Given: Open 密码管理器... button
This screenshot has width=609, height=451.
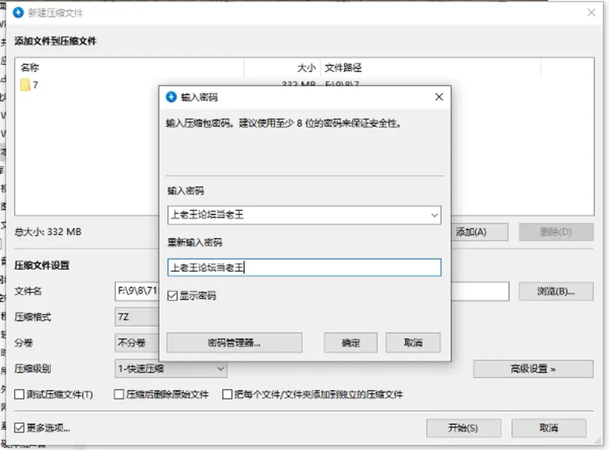Looking at the screenshot, I should [234, 343].
